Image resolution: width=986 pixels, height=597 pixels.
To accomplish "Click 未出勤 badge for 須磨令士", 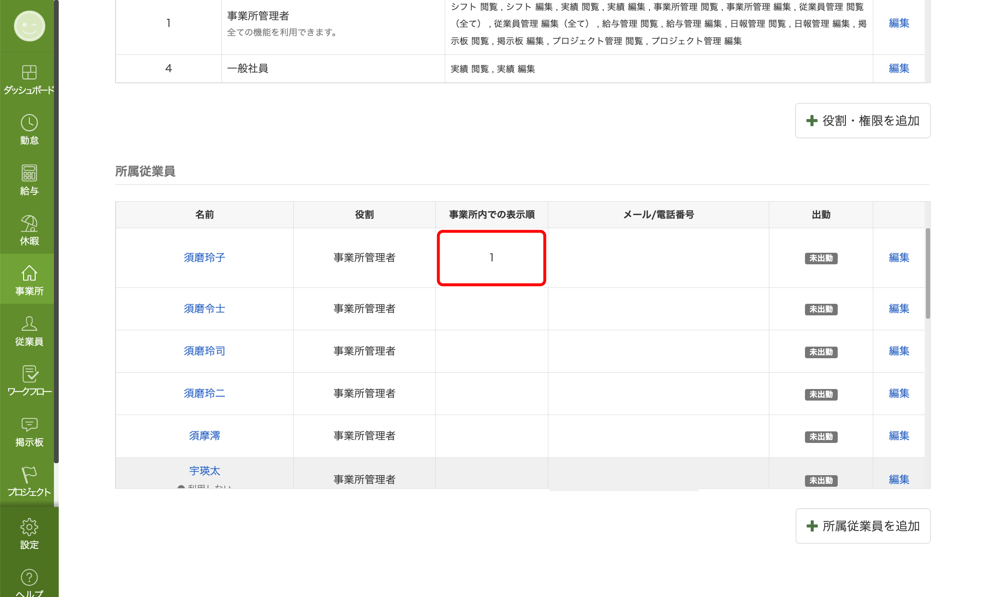I will [x=821, y=310].
